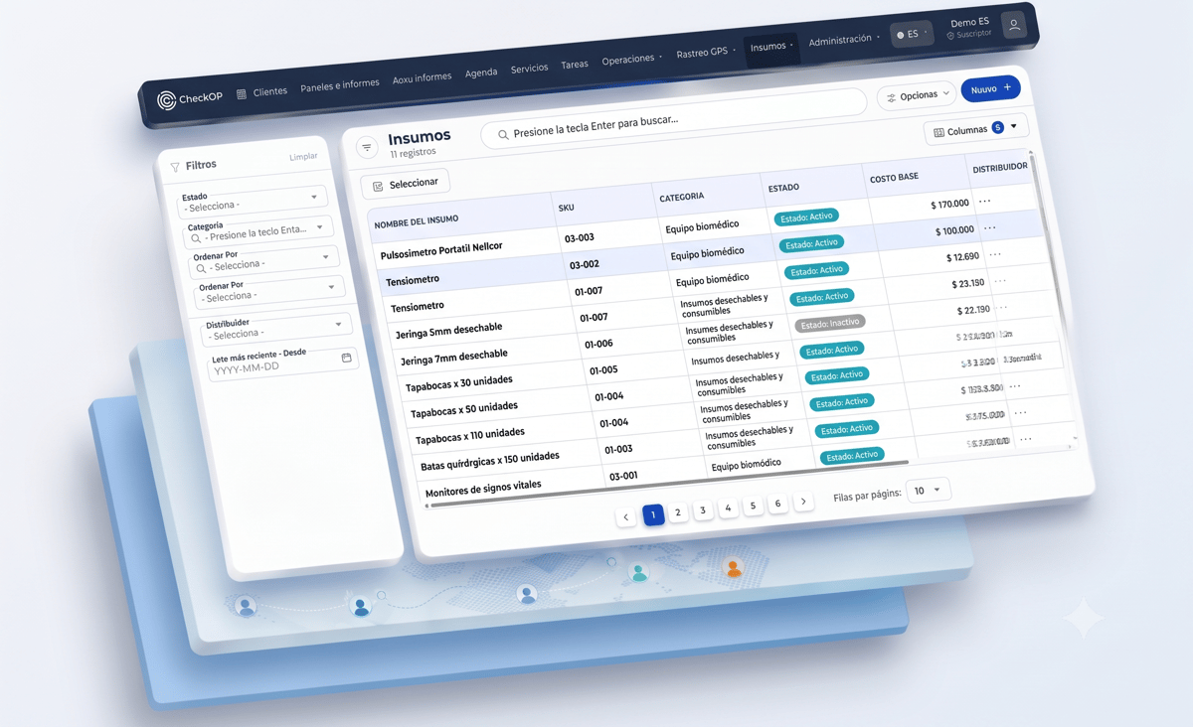Click the main search input field
1193x727 pixels.
675,119
